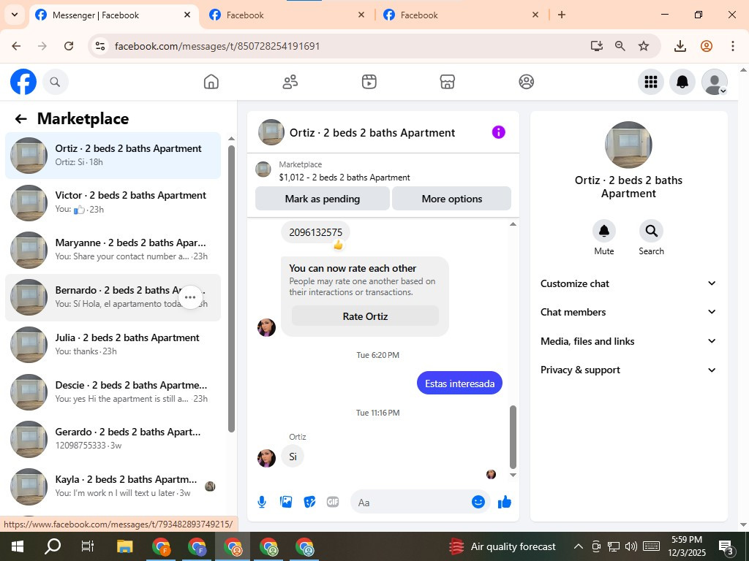Expand the Chat members section
Viewport: 749px width, 561px height.
point(628,312)
